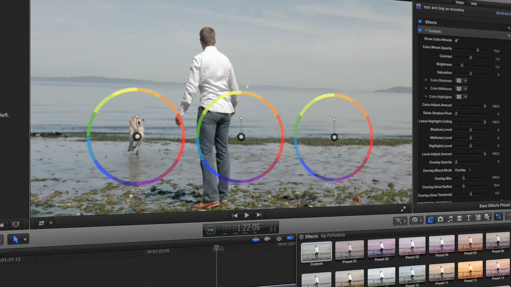Viewport: 511px width, 287px height.
Task: Select the Custom effect thumbnail
Action: pyautogui.click(x=316, y=252)
